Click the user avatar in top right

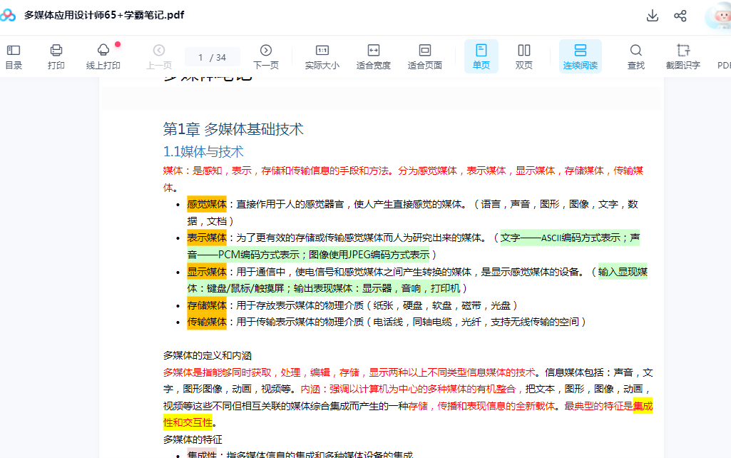pos(717,16)
